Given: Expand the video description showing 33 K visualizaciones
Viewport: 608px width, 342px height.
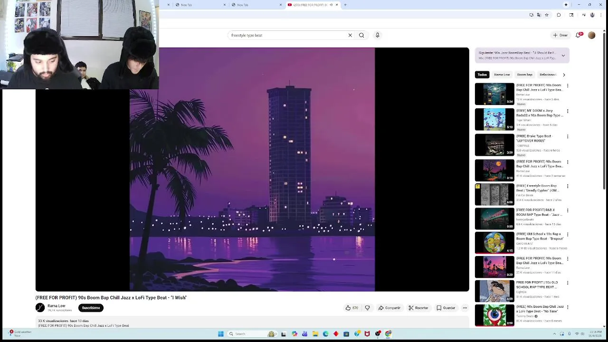Looking at the screenshot, I should tap(252, 323).
